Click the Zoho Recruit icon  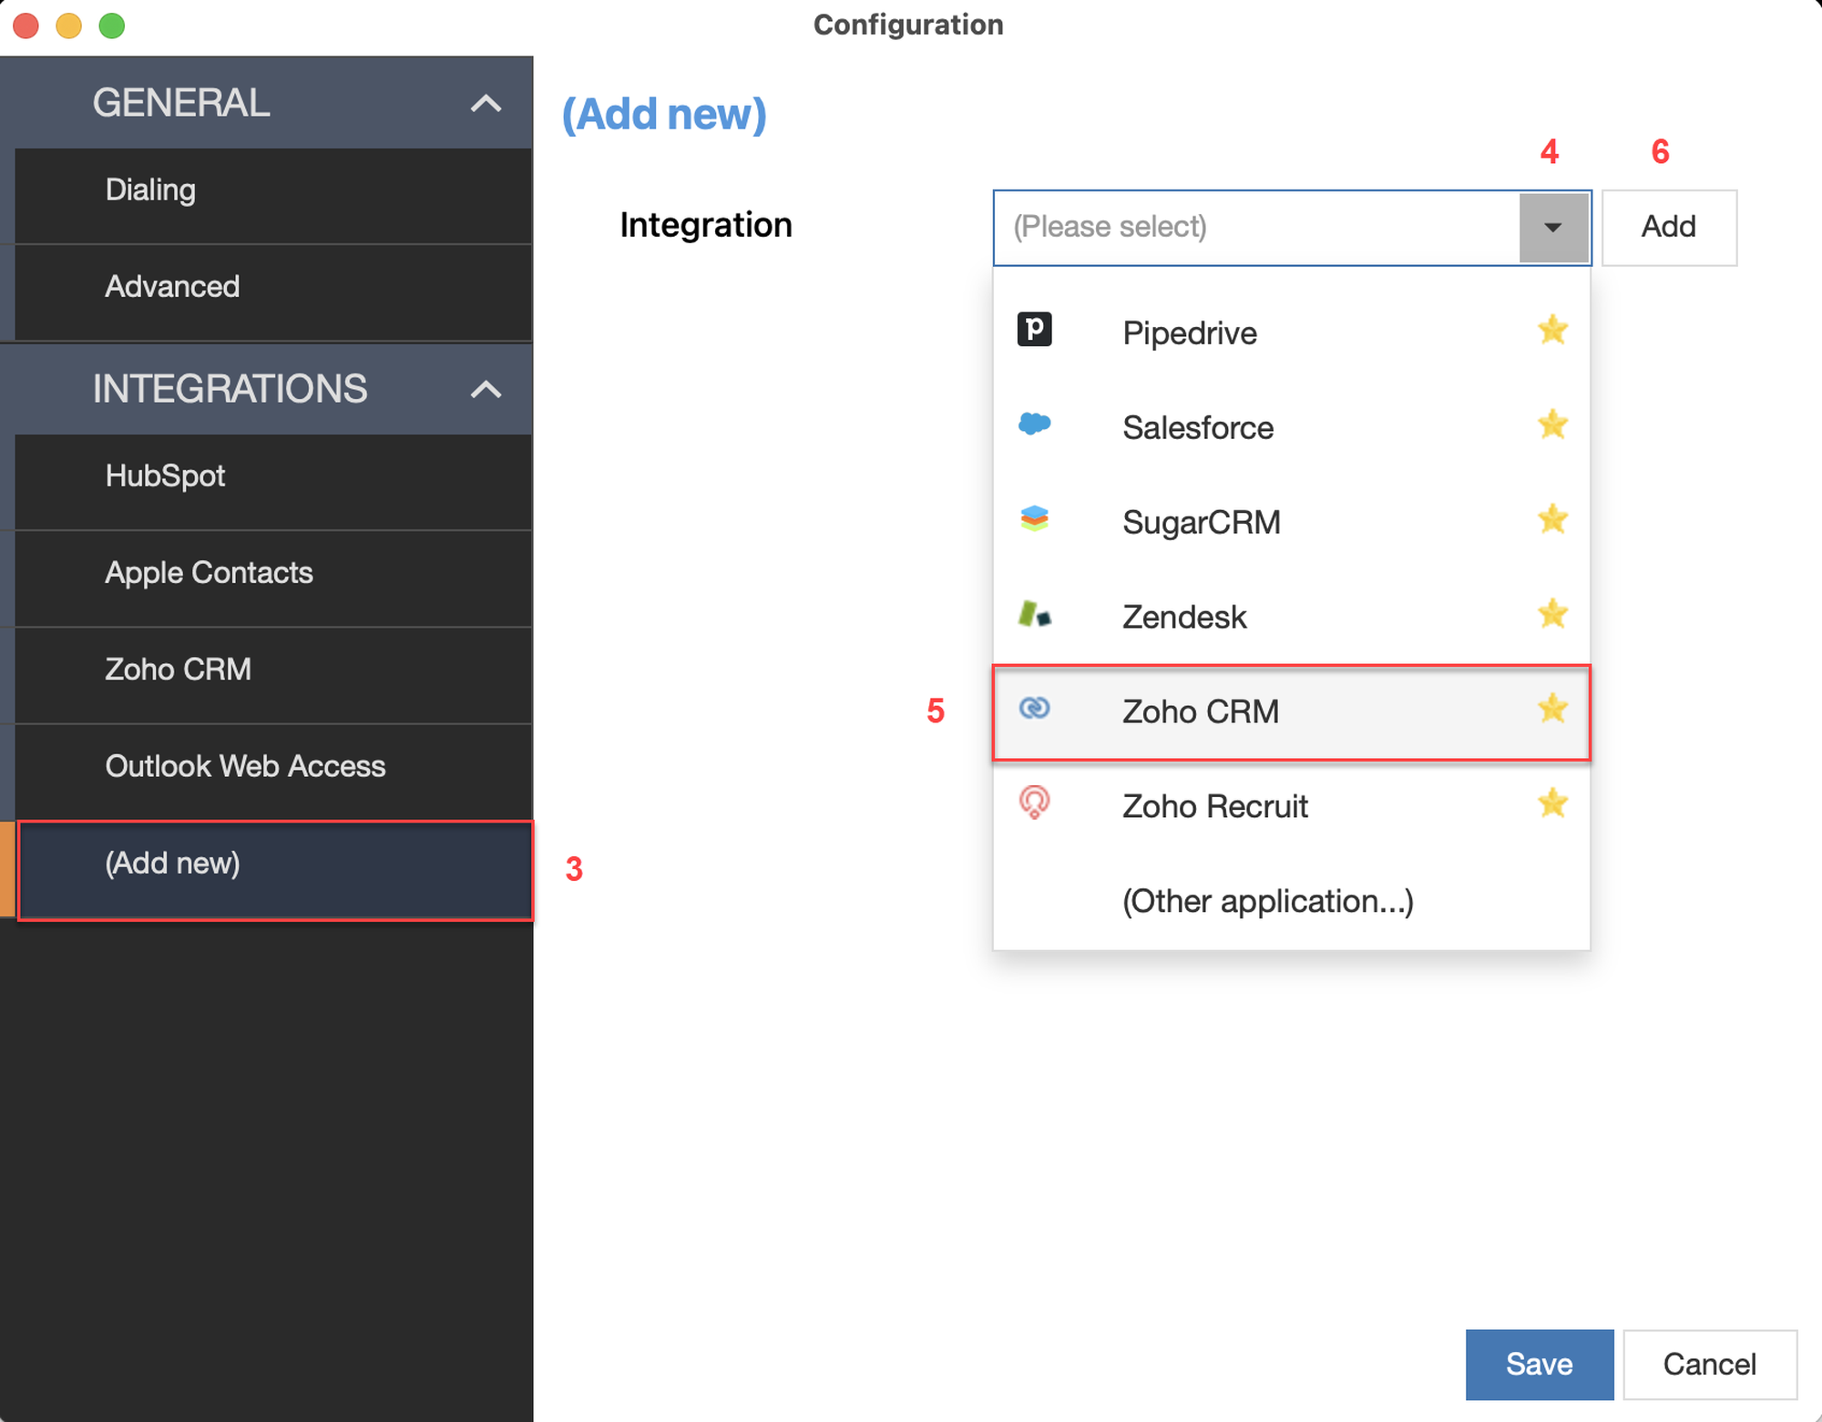tap(1034, 803)
